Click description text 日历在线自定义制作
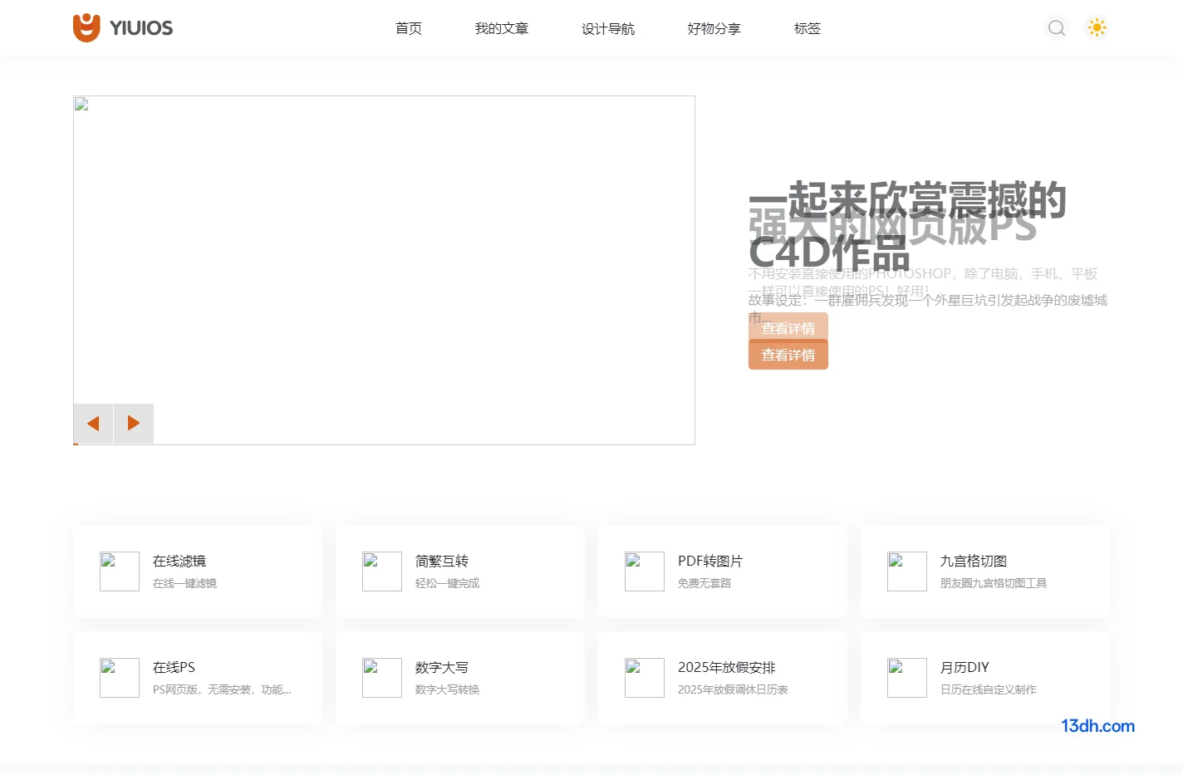Image resolution: width=1183 pixels, height=775 pixels. pyautogui.click(x=989, y=690)
